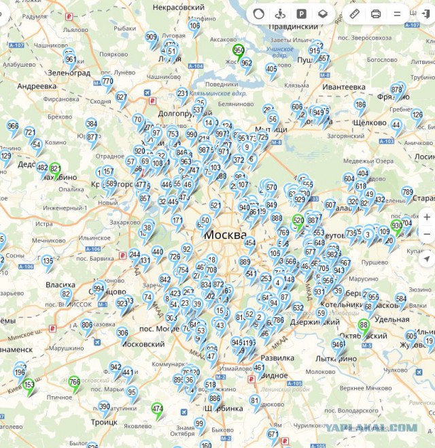This screenshot has height=448, width=435.
Task: Click the login door icon
Action: pyautogui.click(x=426, y=14)
